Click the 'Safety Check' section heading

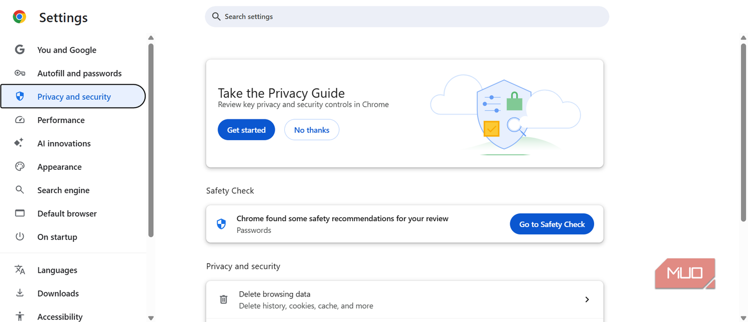(x=230, y=190)
